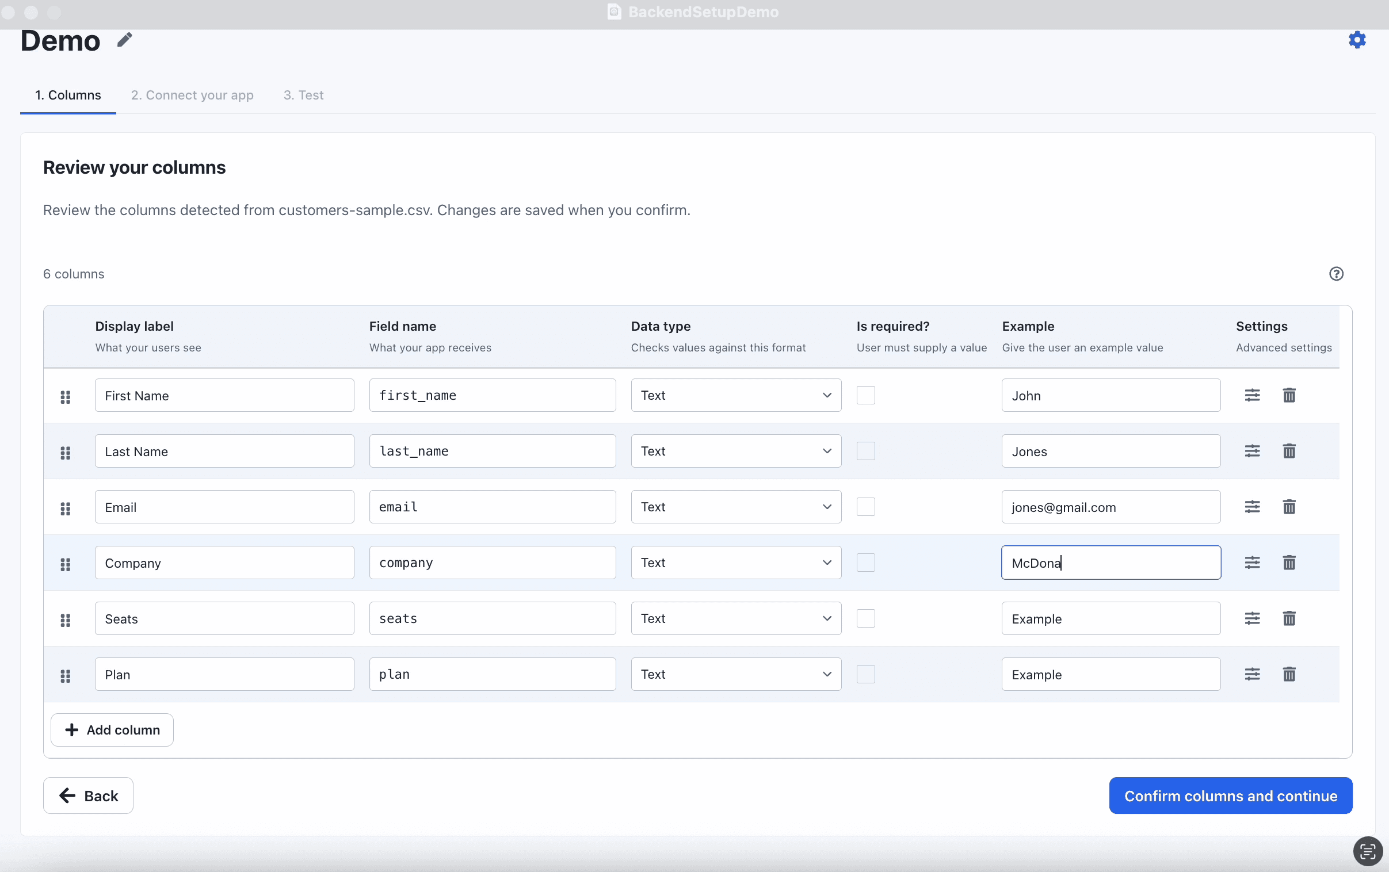Open the blue gear settings icon
The width and height of the screenshot is (1389, 872).
point(1357,40)
